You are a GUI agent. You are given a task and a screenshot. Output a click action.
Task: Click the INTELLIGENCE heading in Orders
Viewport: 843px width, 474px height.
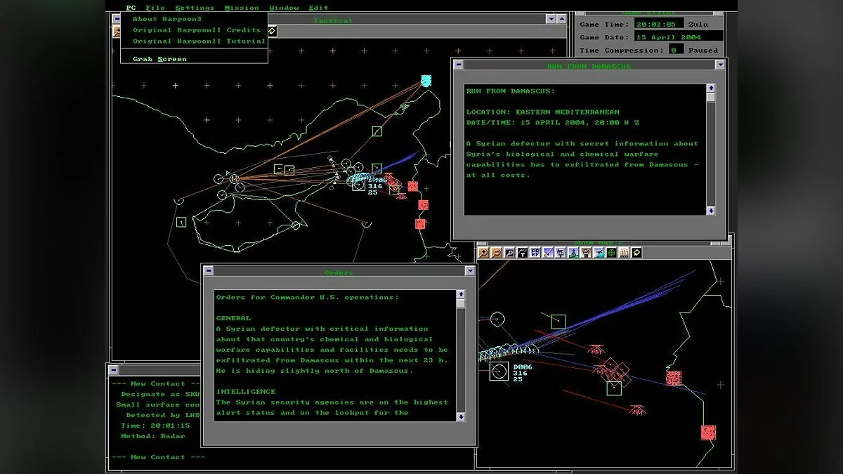pyautogui.click(x=246, y=392)
